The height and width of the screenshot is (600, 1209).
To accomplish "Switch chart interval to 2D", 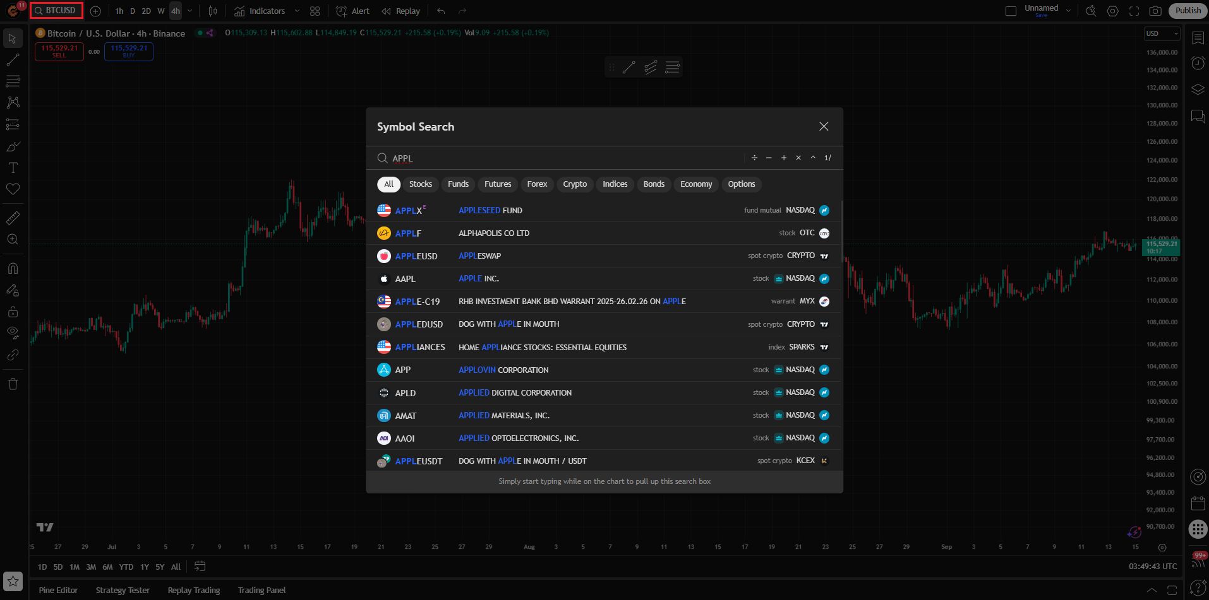I will point(146,11).
